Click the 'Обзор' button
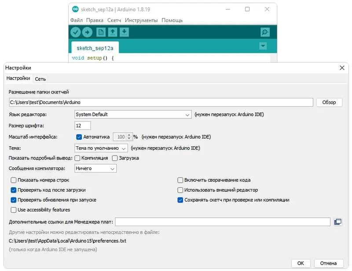This screenshot has height=271, width=352. pos(330,102)
